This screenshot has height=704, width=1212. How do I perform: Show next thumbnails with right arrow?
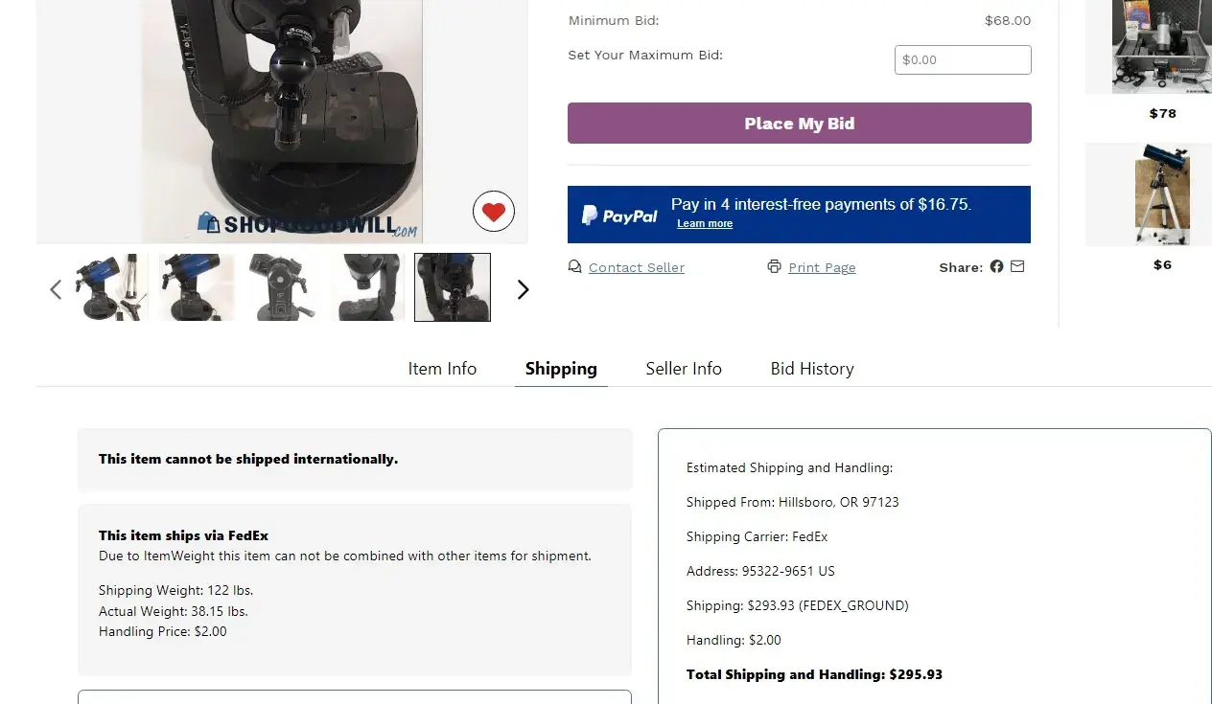pos(523,289)
